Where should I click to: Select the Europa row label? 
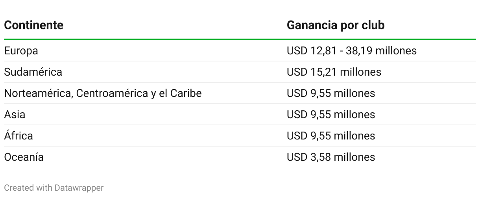coord(21,51)
